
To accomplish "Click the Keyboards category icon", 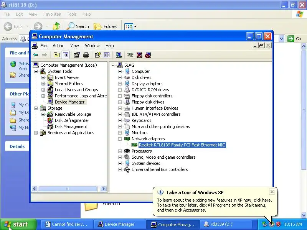I will (x=127, y=120).
